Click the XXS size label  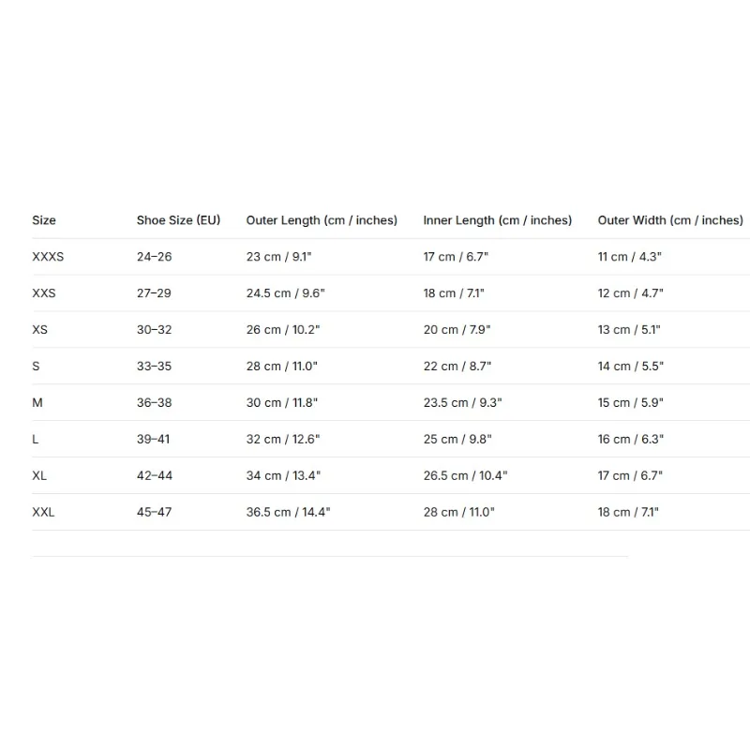tap(44, 293)
